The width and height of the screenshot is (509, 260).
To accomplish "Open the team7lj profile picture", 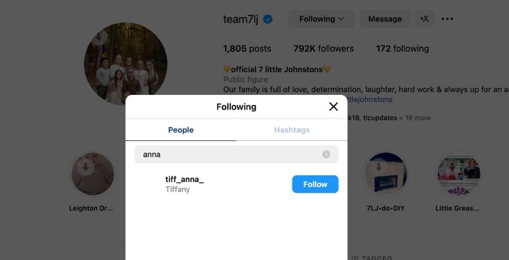I will 126,64.
